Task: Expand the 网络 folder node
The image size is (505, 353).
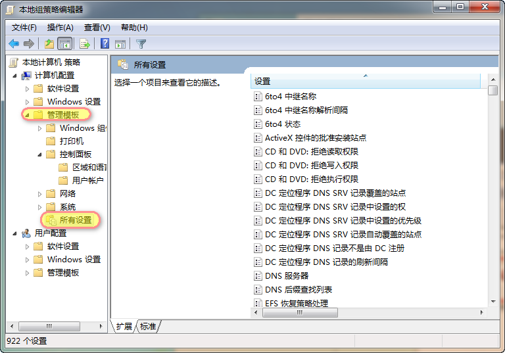Action: click(x=40, y=194)
